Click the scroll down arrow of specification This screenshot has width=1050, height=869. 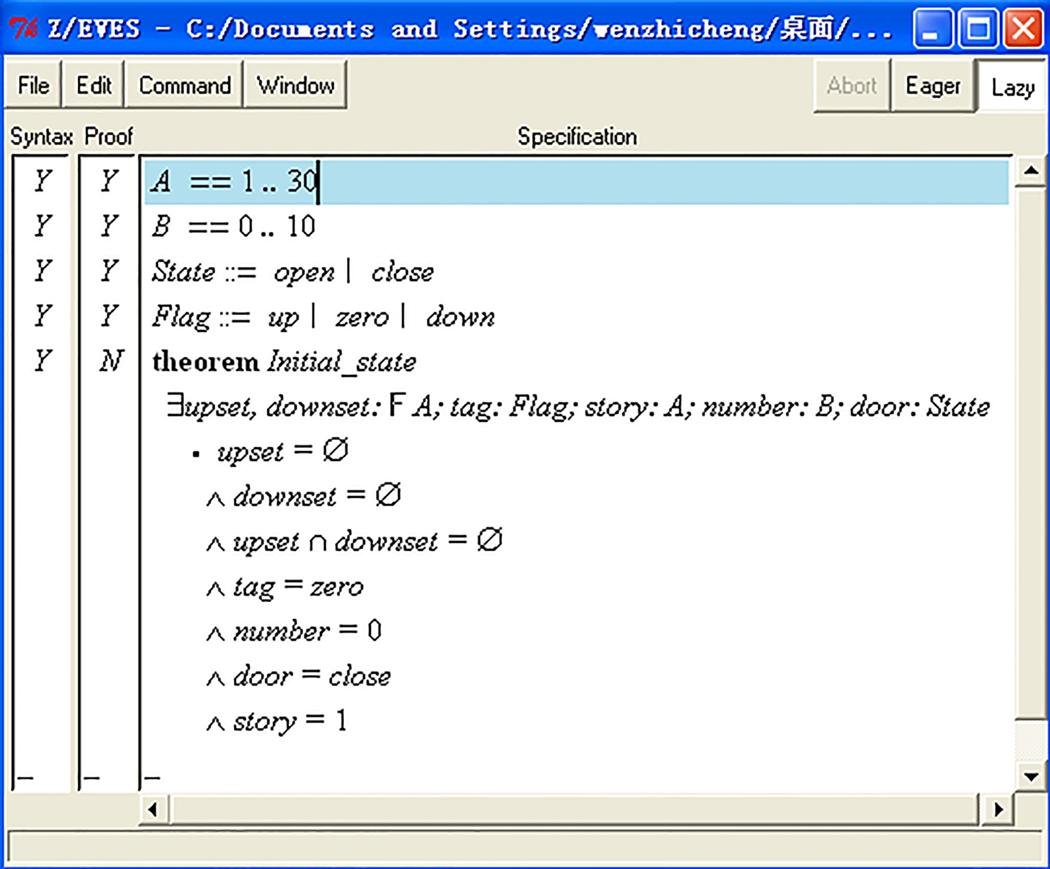pos(1031,776)
